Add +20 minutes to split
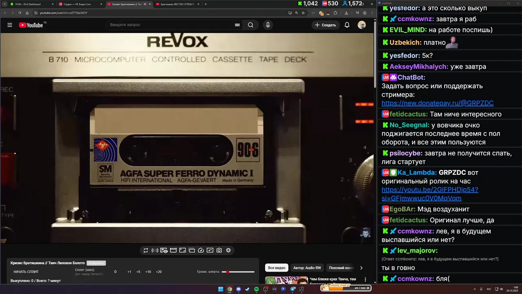This screenshot has height=294, width=522. click(x=159, y=272)
